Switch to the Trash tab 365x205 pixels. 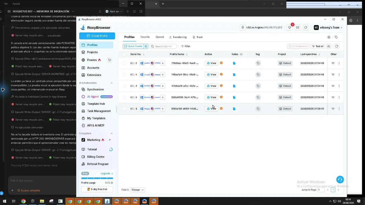pyautogui.click(x=198, y=37)
